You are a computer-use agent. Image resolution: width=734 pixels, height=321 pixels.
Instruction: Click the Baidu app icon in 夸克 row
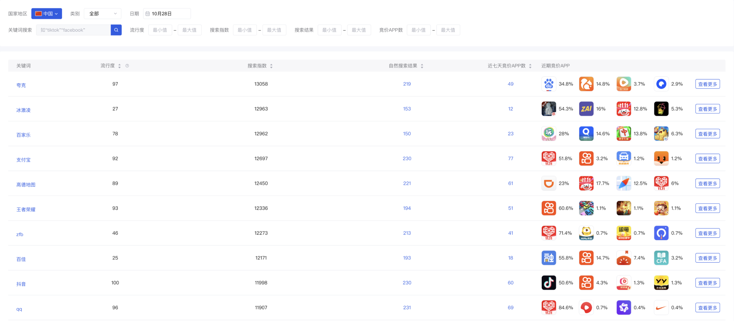pyautogui.click(x=549, y=84)
